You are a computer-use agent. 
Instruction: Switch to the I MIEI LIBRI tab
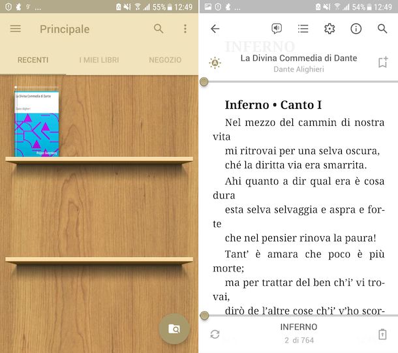point(99,60)
